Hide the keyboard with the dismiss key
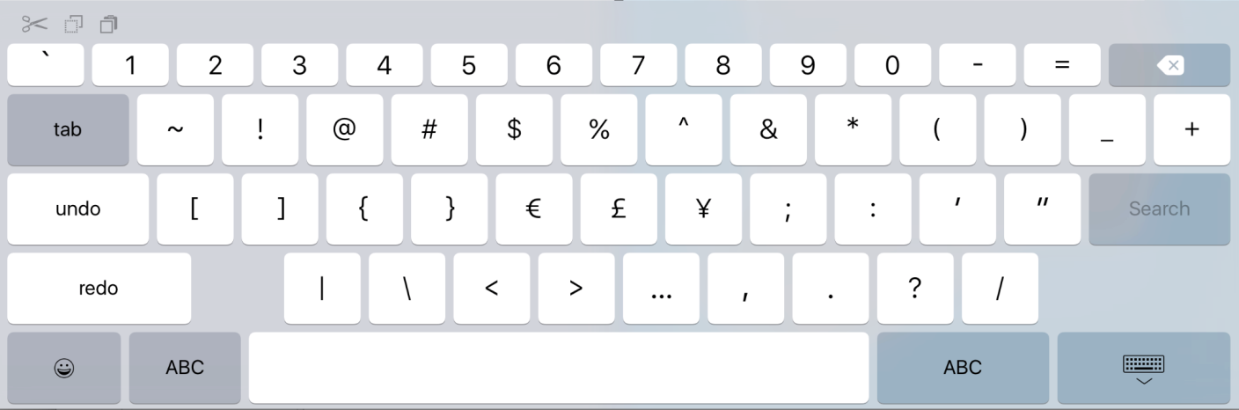1239x410 pixels. (x=1143, y=368)
